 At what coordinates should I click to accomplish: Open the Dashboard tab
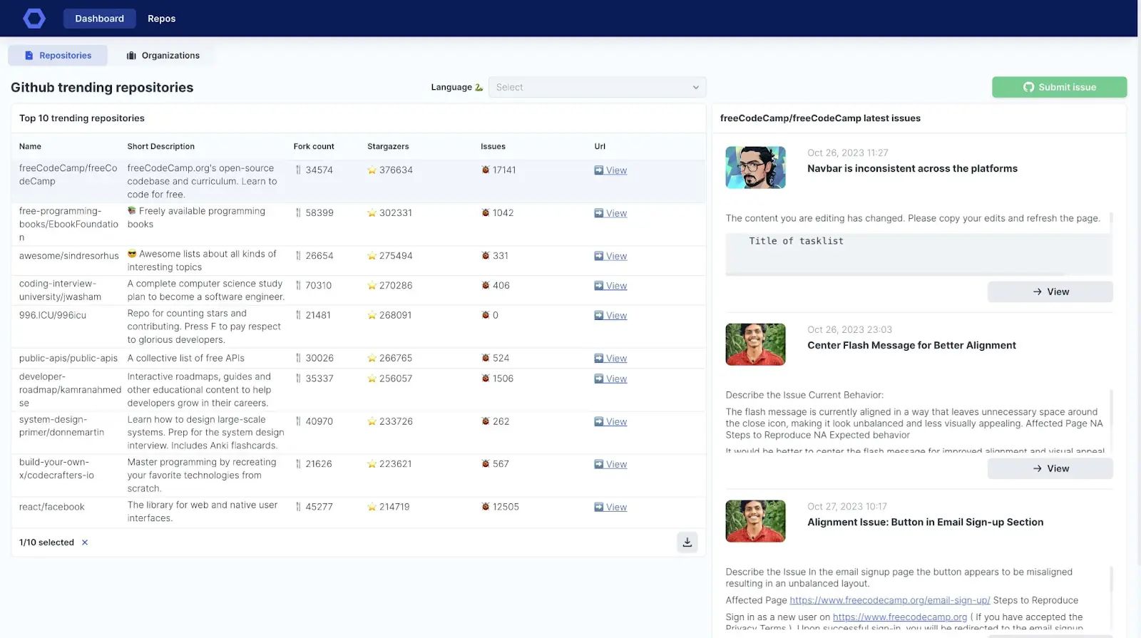point(99,19)
